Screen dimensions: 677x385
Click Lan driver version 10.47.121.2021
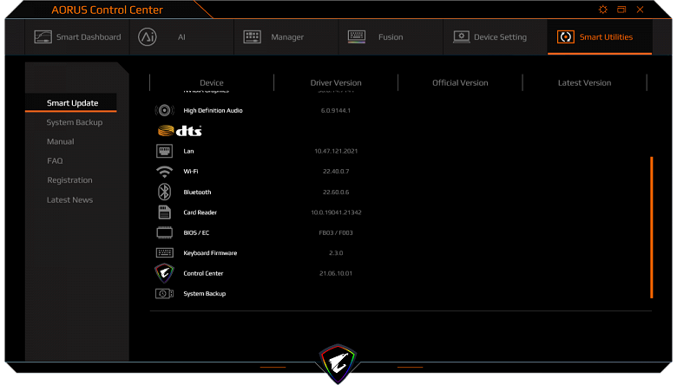point(336,151)
